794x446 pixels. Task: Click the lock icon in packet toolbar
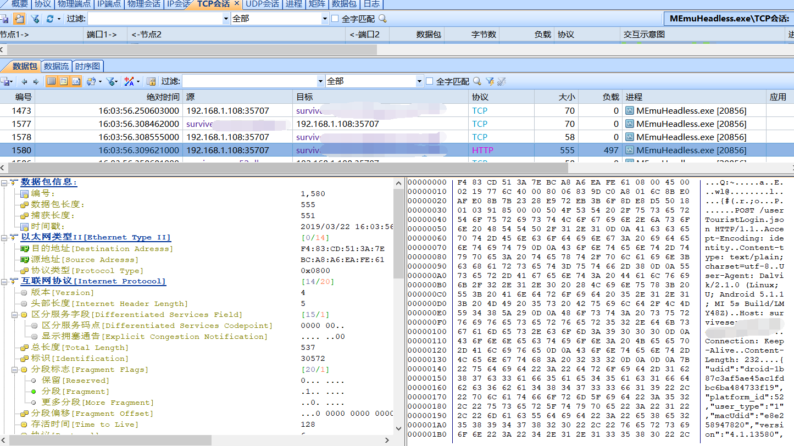tap(151, 81)
